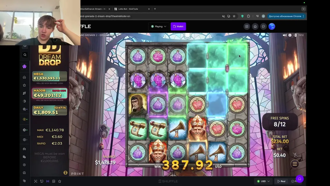Click the MEGA jackpot panel
330x186 pixels.
click(x=49, y=76)
